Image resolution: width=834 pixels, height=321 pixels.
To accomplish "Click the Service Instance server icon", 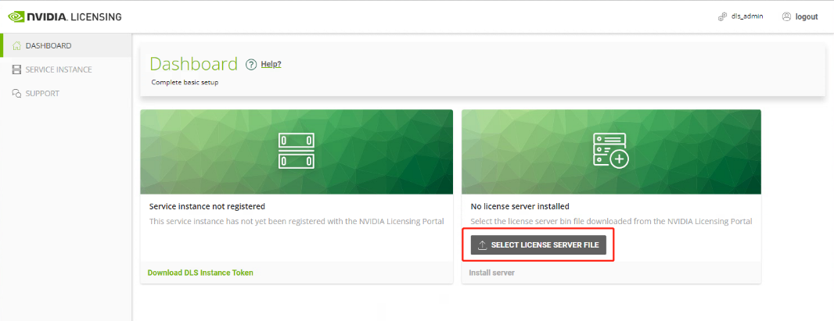I will click(x=16, y=70).
